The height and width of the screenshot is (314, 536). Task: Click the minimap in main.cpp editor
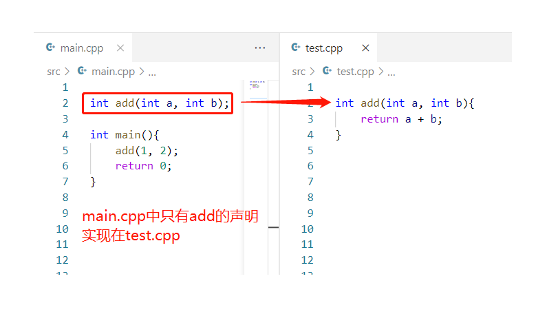click(257, 85)
